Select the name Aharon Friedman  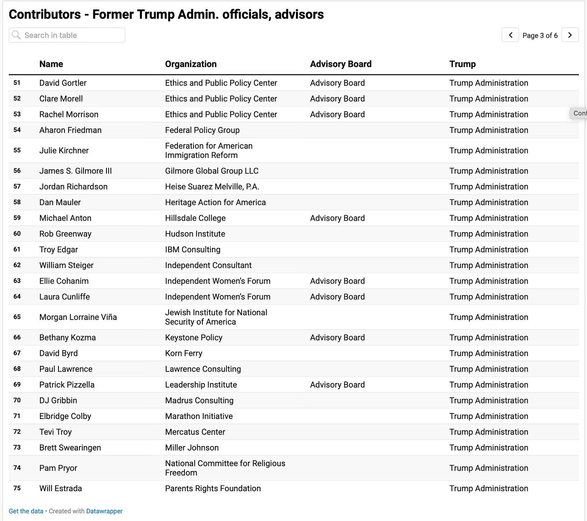tap(71, 130)
